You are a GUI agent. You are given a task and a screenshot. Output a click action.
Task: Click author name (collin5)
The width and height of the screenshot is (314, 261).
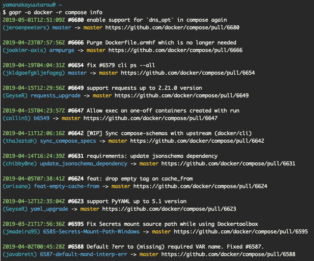(x=16, y=118)
